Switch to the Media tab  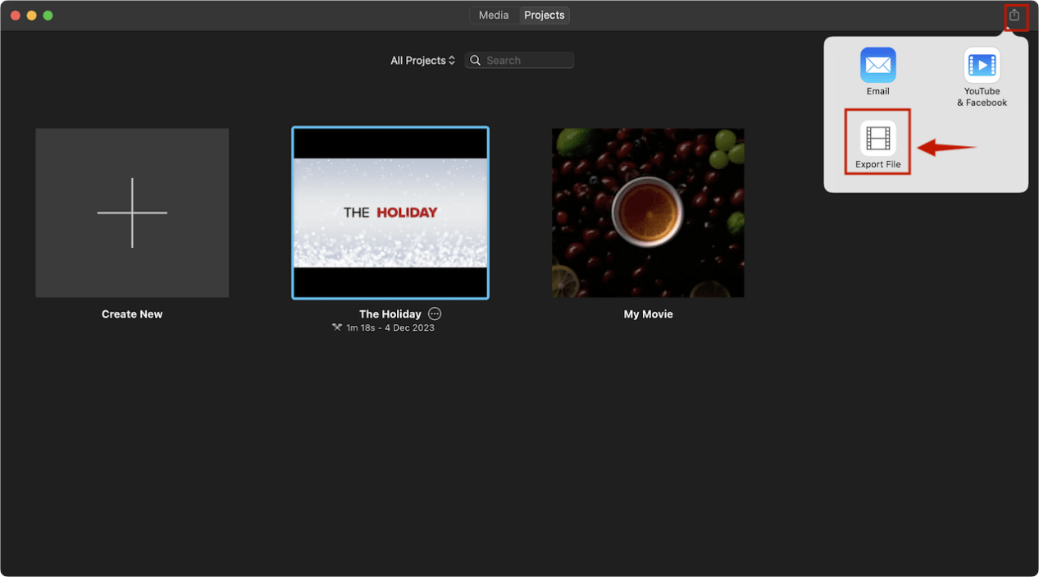tap(494, 16)
